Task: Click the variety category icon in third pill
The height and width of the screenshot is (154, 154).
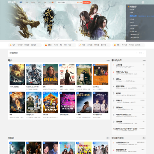Action: point(80,45)
